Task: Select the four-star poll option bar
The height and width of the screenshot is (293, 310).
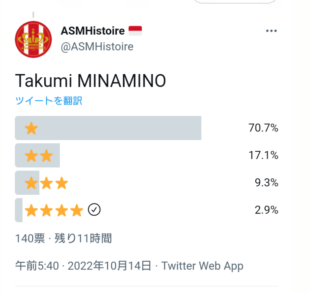Action: point(147,210)
